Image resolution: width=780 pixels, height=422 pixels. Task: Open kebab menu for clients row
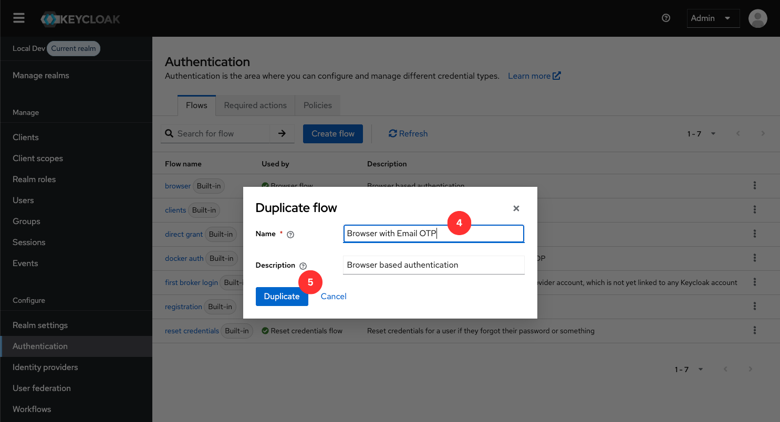(755, 209)
